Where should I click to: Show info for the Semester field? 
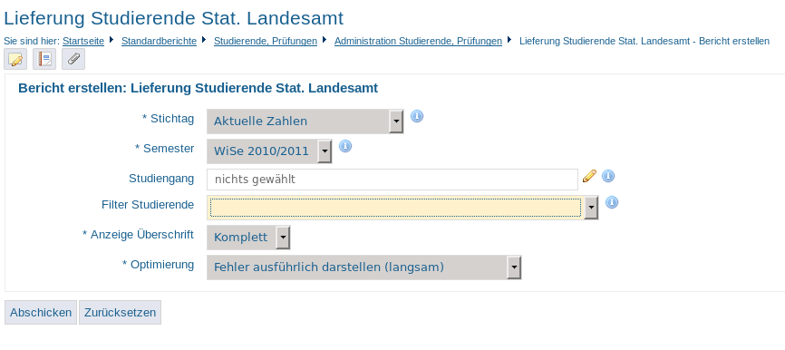coord(345,146)
